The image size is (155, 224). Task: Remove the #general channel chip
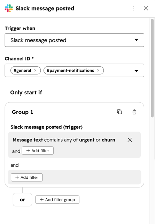point(35,70)
